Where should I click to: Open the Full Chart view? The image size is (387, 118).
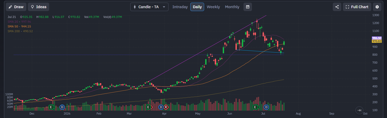click(x=357, y=7)
